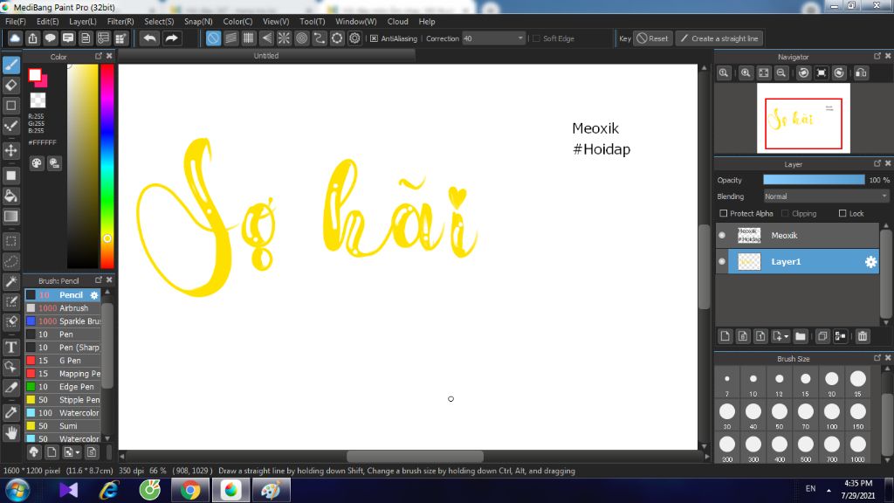
Task: Enable the layer Lock checkbox
Action: pyautogui.click(x=842, y=213)
